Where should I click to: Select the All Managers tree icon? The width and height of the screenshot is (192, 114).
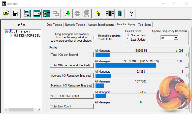point(11,32)
